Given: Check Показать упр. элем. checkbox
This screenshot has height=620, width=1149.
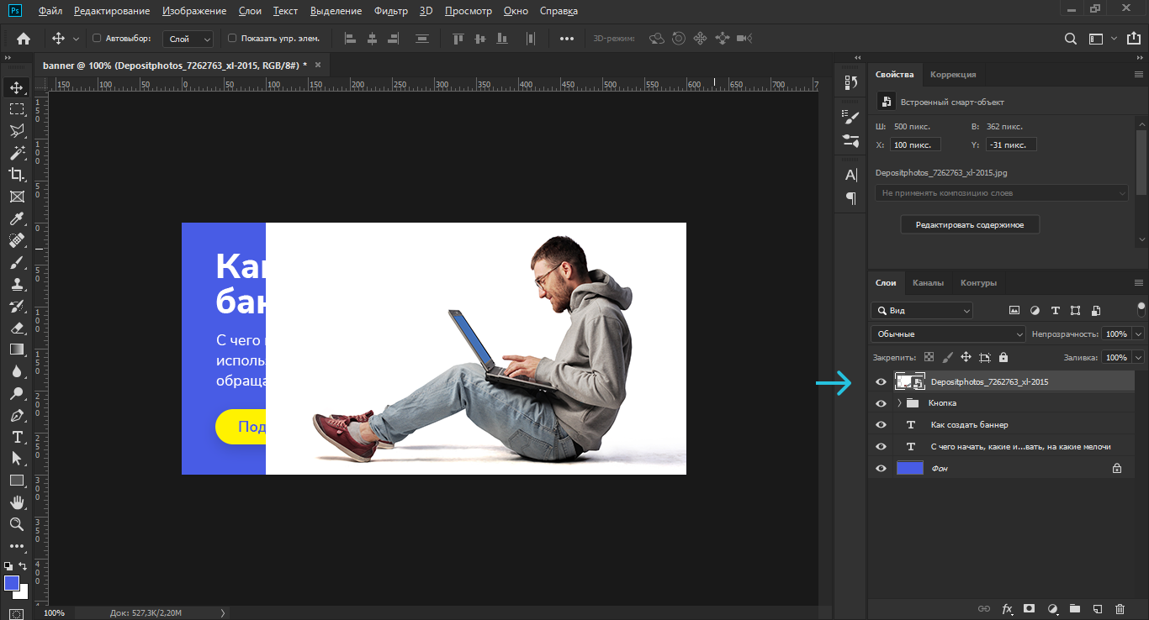Looking at the screenshot, I should (x=233, y=39).
